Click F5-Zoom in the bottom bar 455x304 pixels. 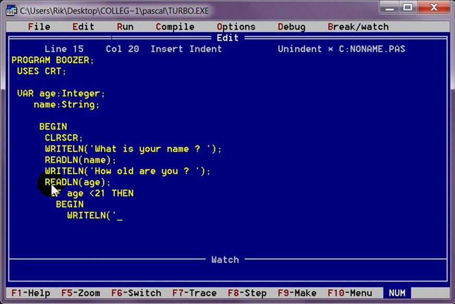(x=80, y=293)
